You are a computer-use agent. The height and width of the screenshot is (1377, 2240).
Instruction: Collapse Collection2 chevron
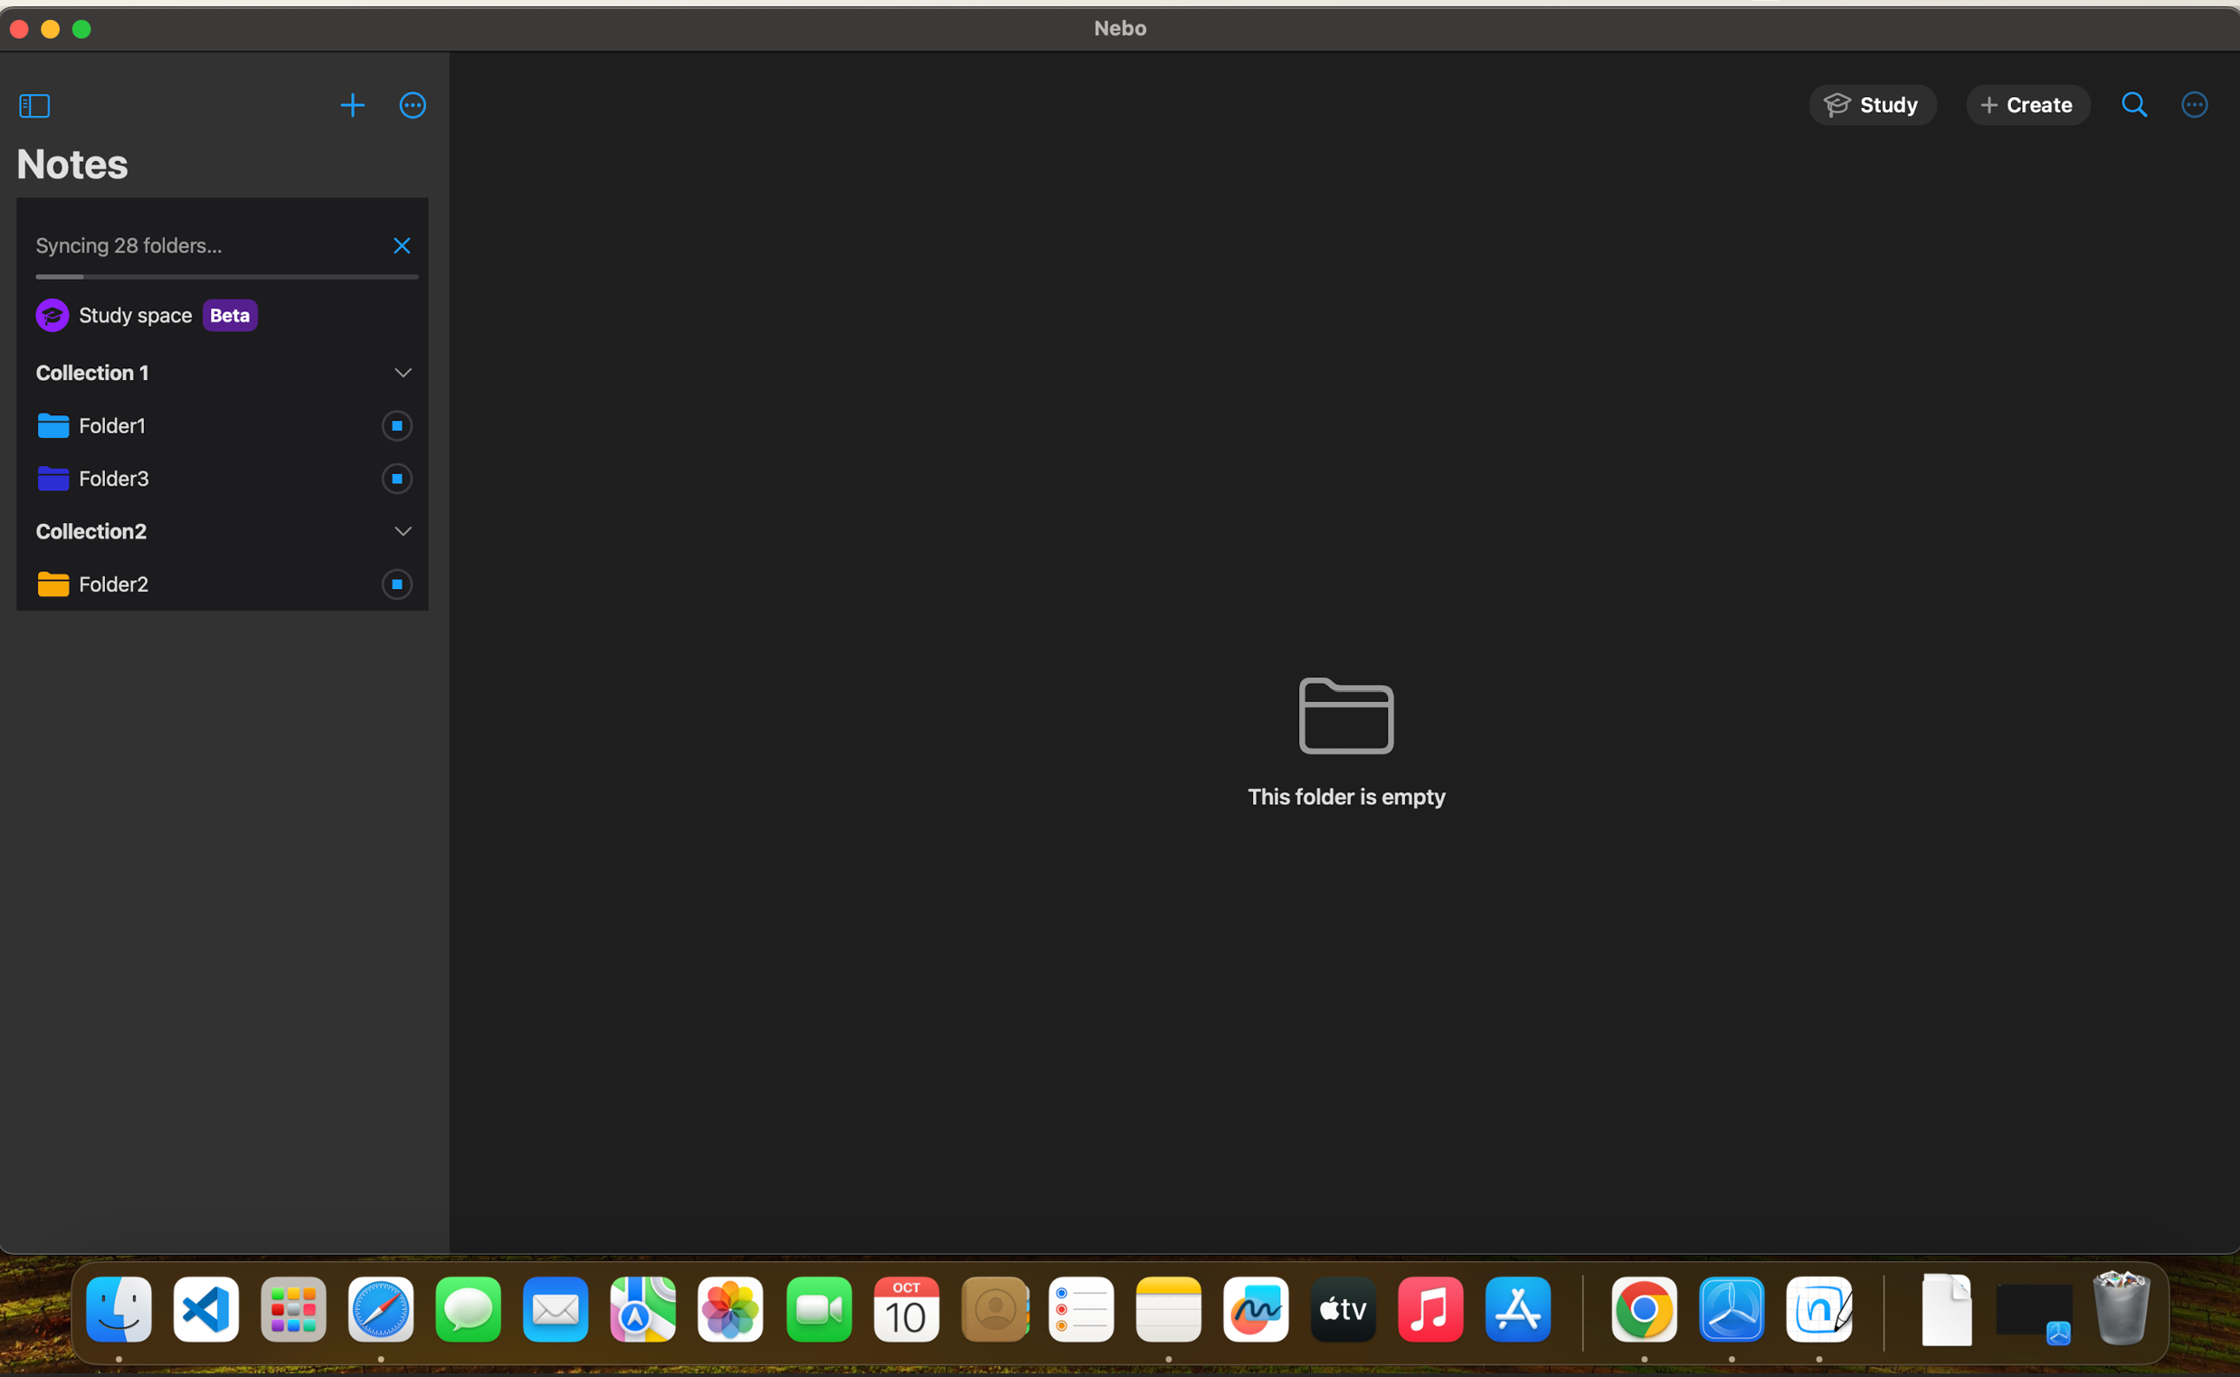tap(403, 532)
